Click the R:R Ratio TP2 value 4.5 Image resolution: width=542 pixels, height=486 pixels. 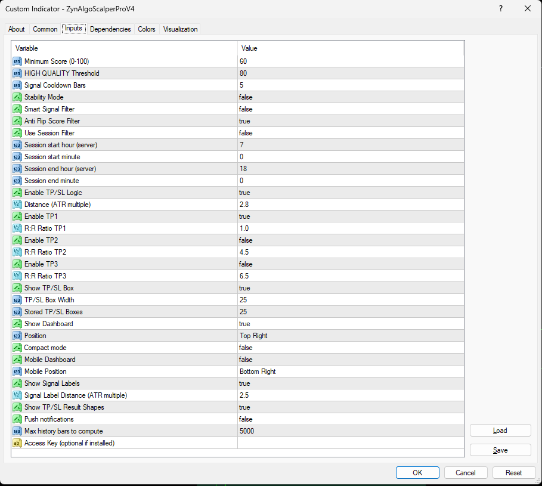(351, 252)
